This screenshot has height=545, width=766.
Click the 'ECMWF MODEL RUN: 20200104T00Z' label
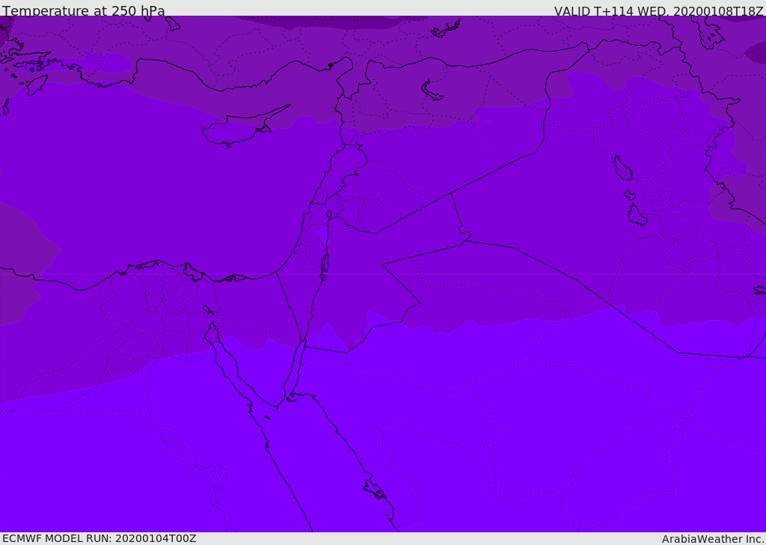coord(99,538)
